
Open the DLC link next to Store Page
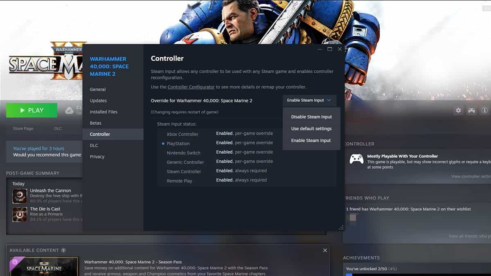(58, 128)
